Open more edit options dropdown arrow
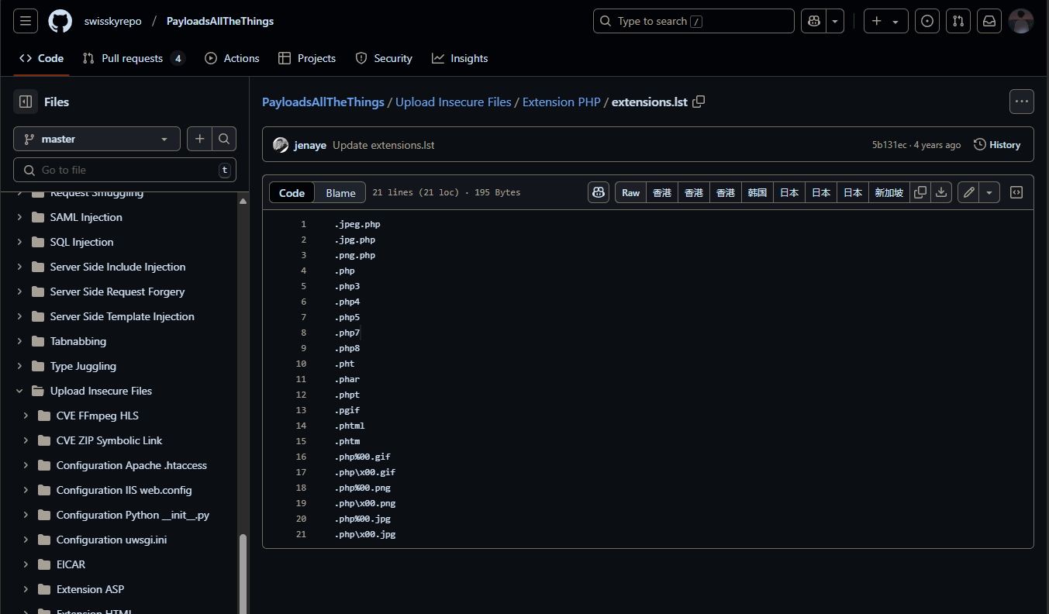1049x614 pixels. (x=989, y=193)
